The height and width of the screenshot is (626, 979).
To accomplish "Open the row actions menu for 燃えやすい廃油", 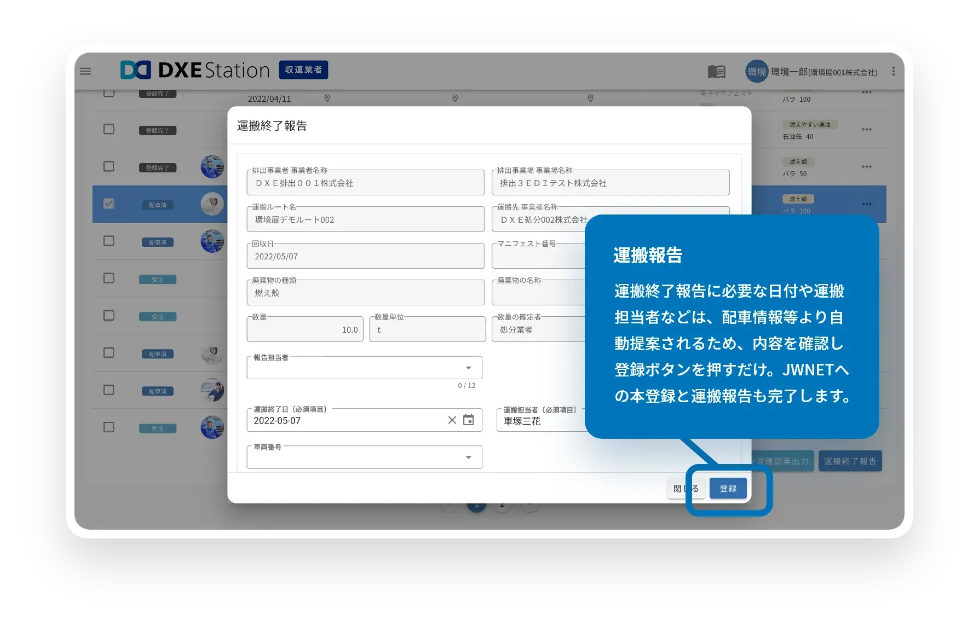I will click(867, 129).
